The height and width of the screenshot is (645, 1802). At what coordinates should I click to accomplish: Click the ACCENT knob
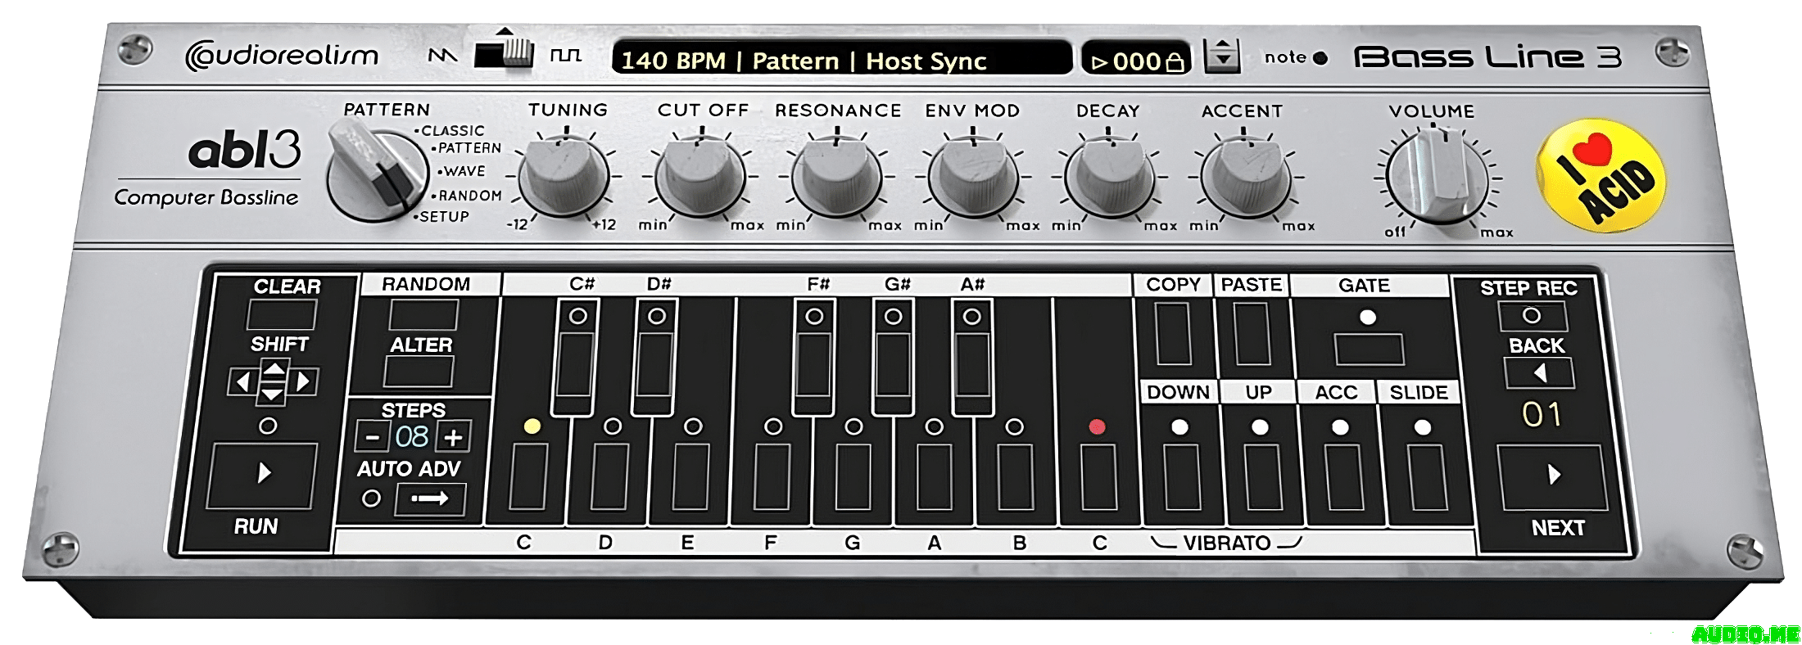(1245, 175)
